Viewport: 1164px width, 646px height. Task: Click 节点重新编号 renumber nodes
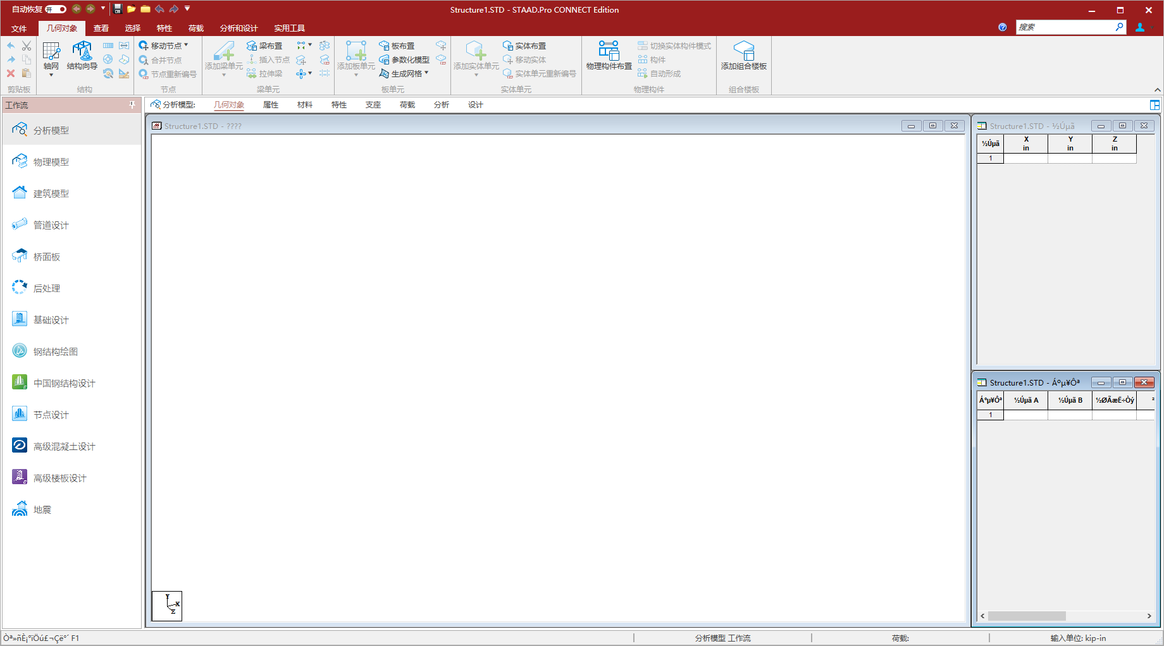coord(168,74)
